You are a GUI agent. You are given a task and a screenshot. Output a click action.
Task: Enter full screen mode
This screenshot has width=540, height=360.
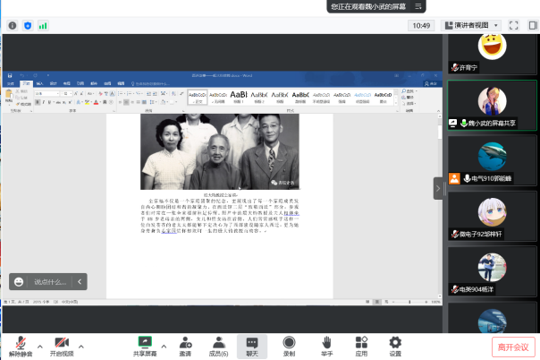(x=513, y=25)
